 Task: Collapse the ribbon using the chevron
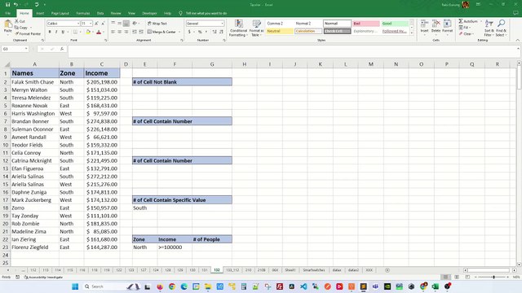click(x=517, y=40)
